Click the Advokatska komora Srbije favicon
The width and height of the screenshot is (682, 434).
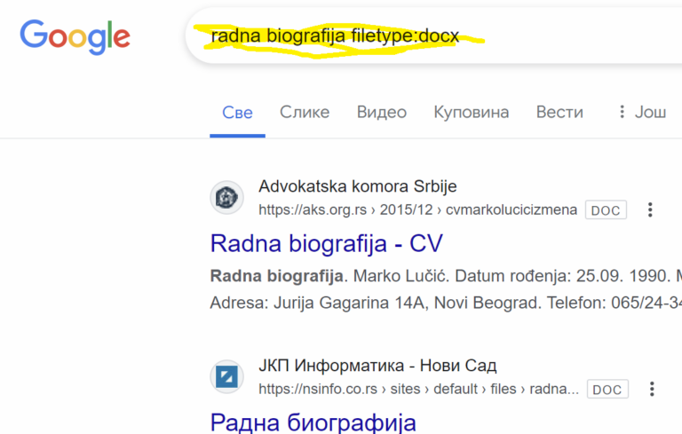226,197
